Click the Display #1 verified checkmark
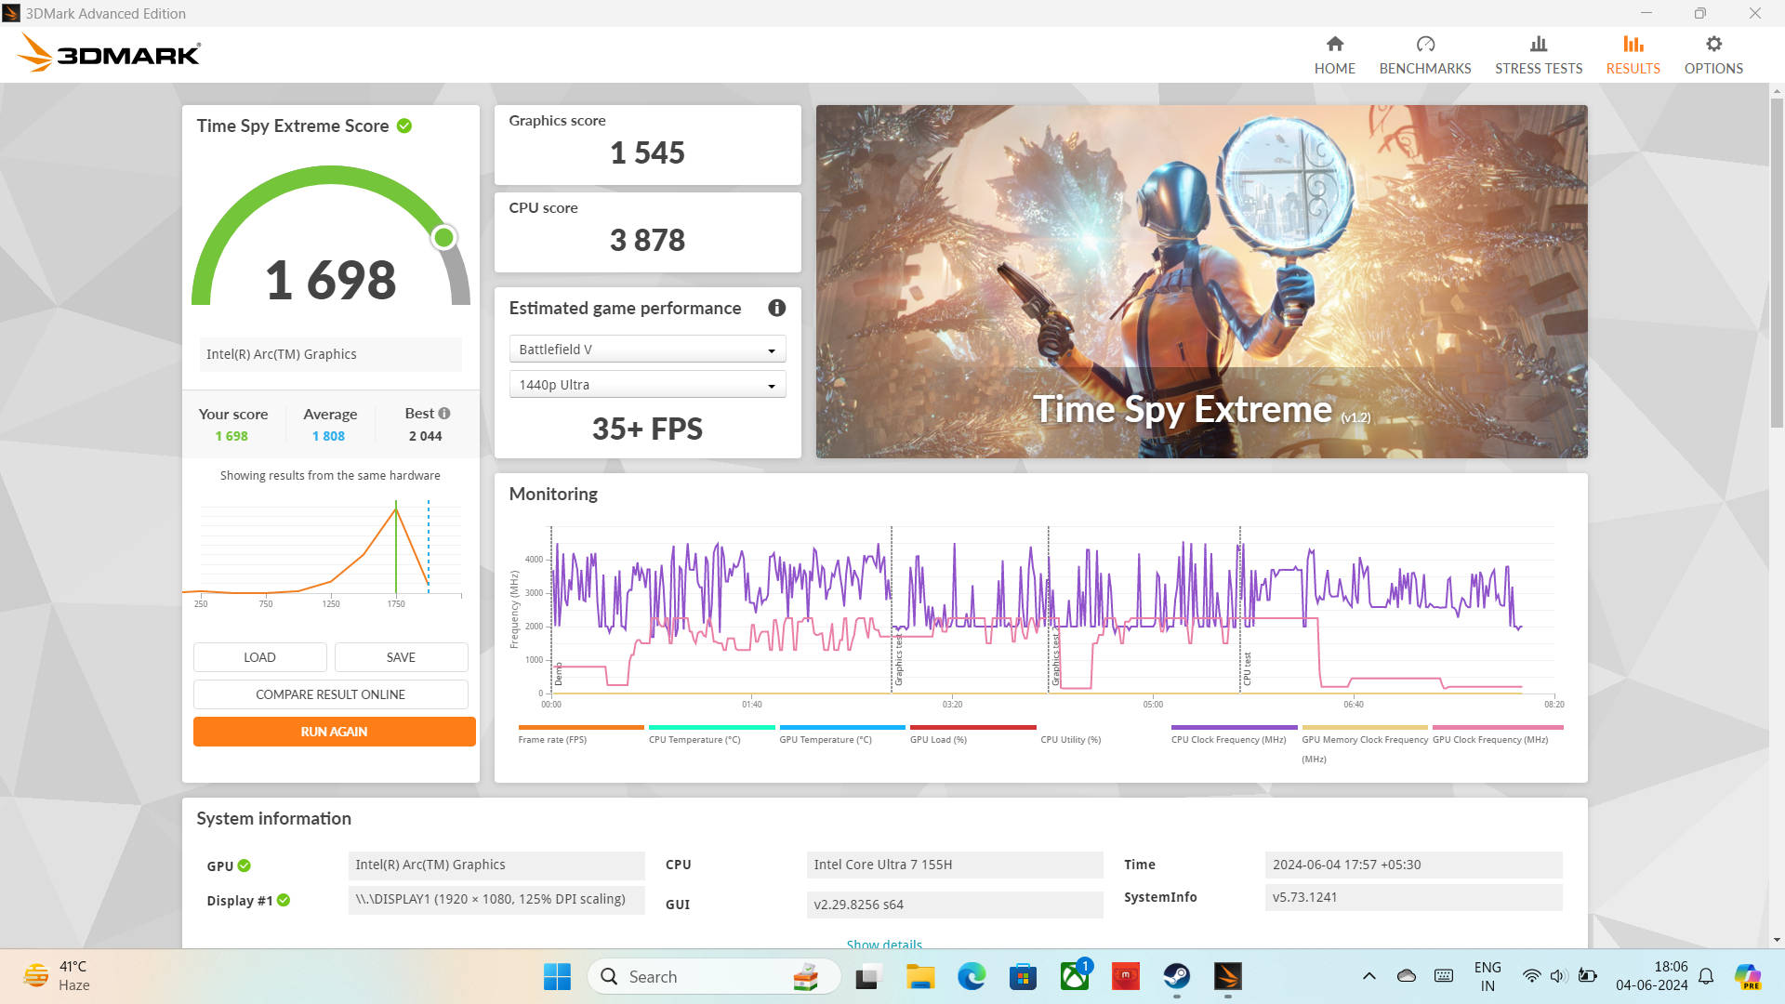The height and width of the screenshot is (1004, 1785). (284, 900)
